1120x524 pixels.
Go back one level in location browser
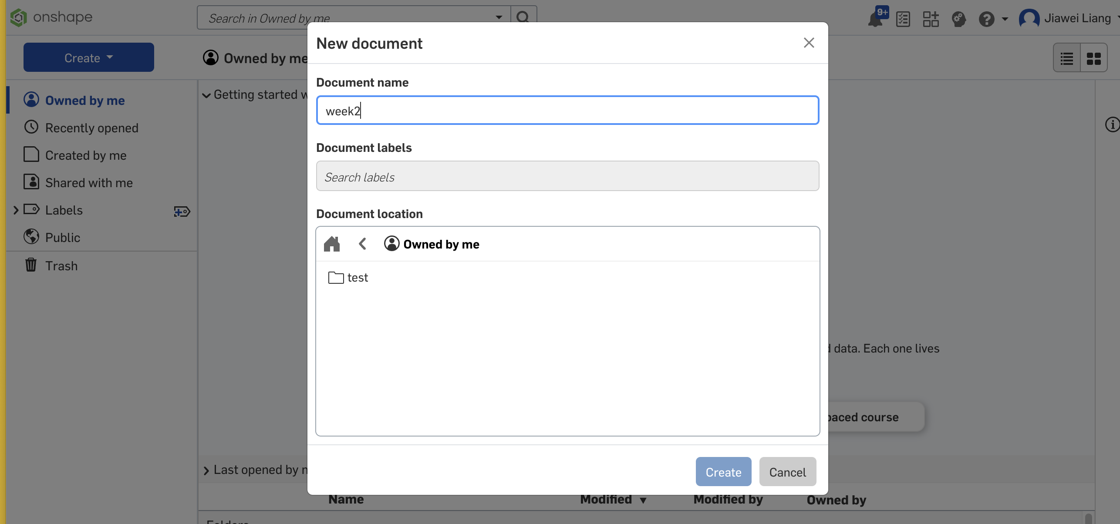(362, 244)
